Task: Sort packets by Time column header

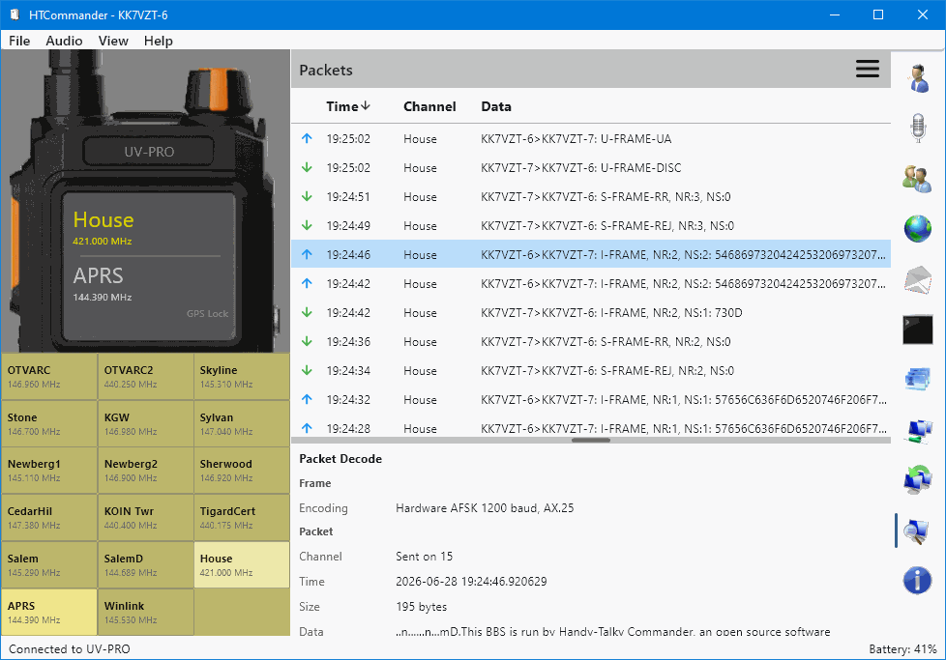Action: click(348, 106)
